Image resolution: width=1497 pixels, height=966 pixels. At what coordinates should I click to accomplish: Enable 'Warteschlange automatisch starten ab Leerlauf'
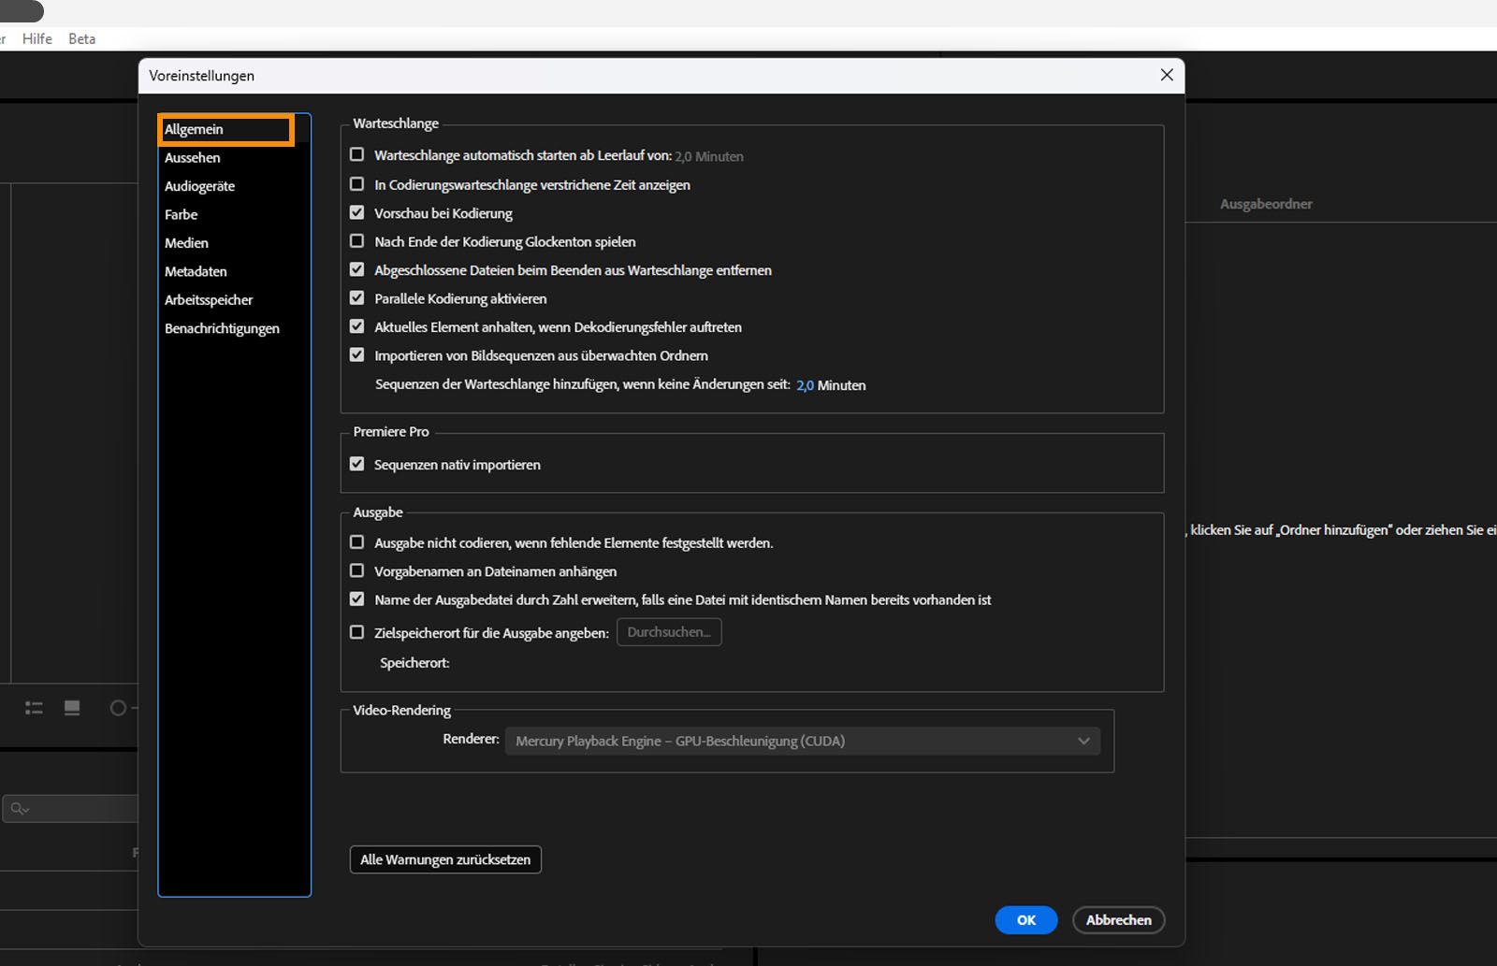click(356, 154)
